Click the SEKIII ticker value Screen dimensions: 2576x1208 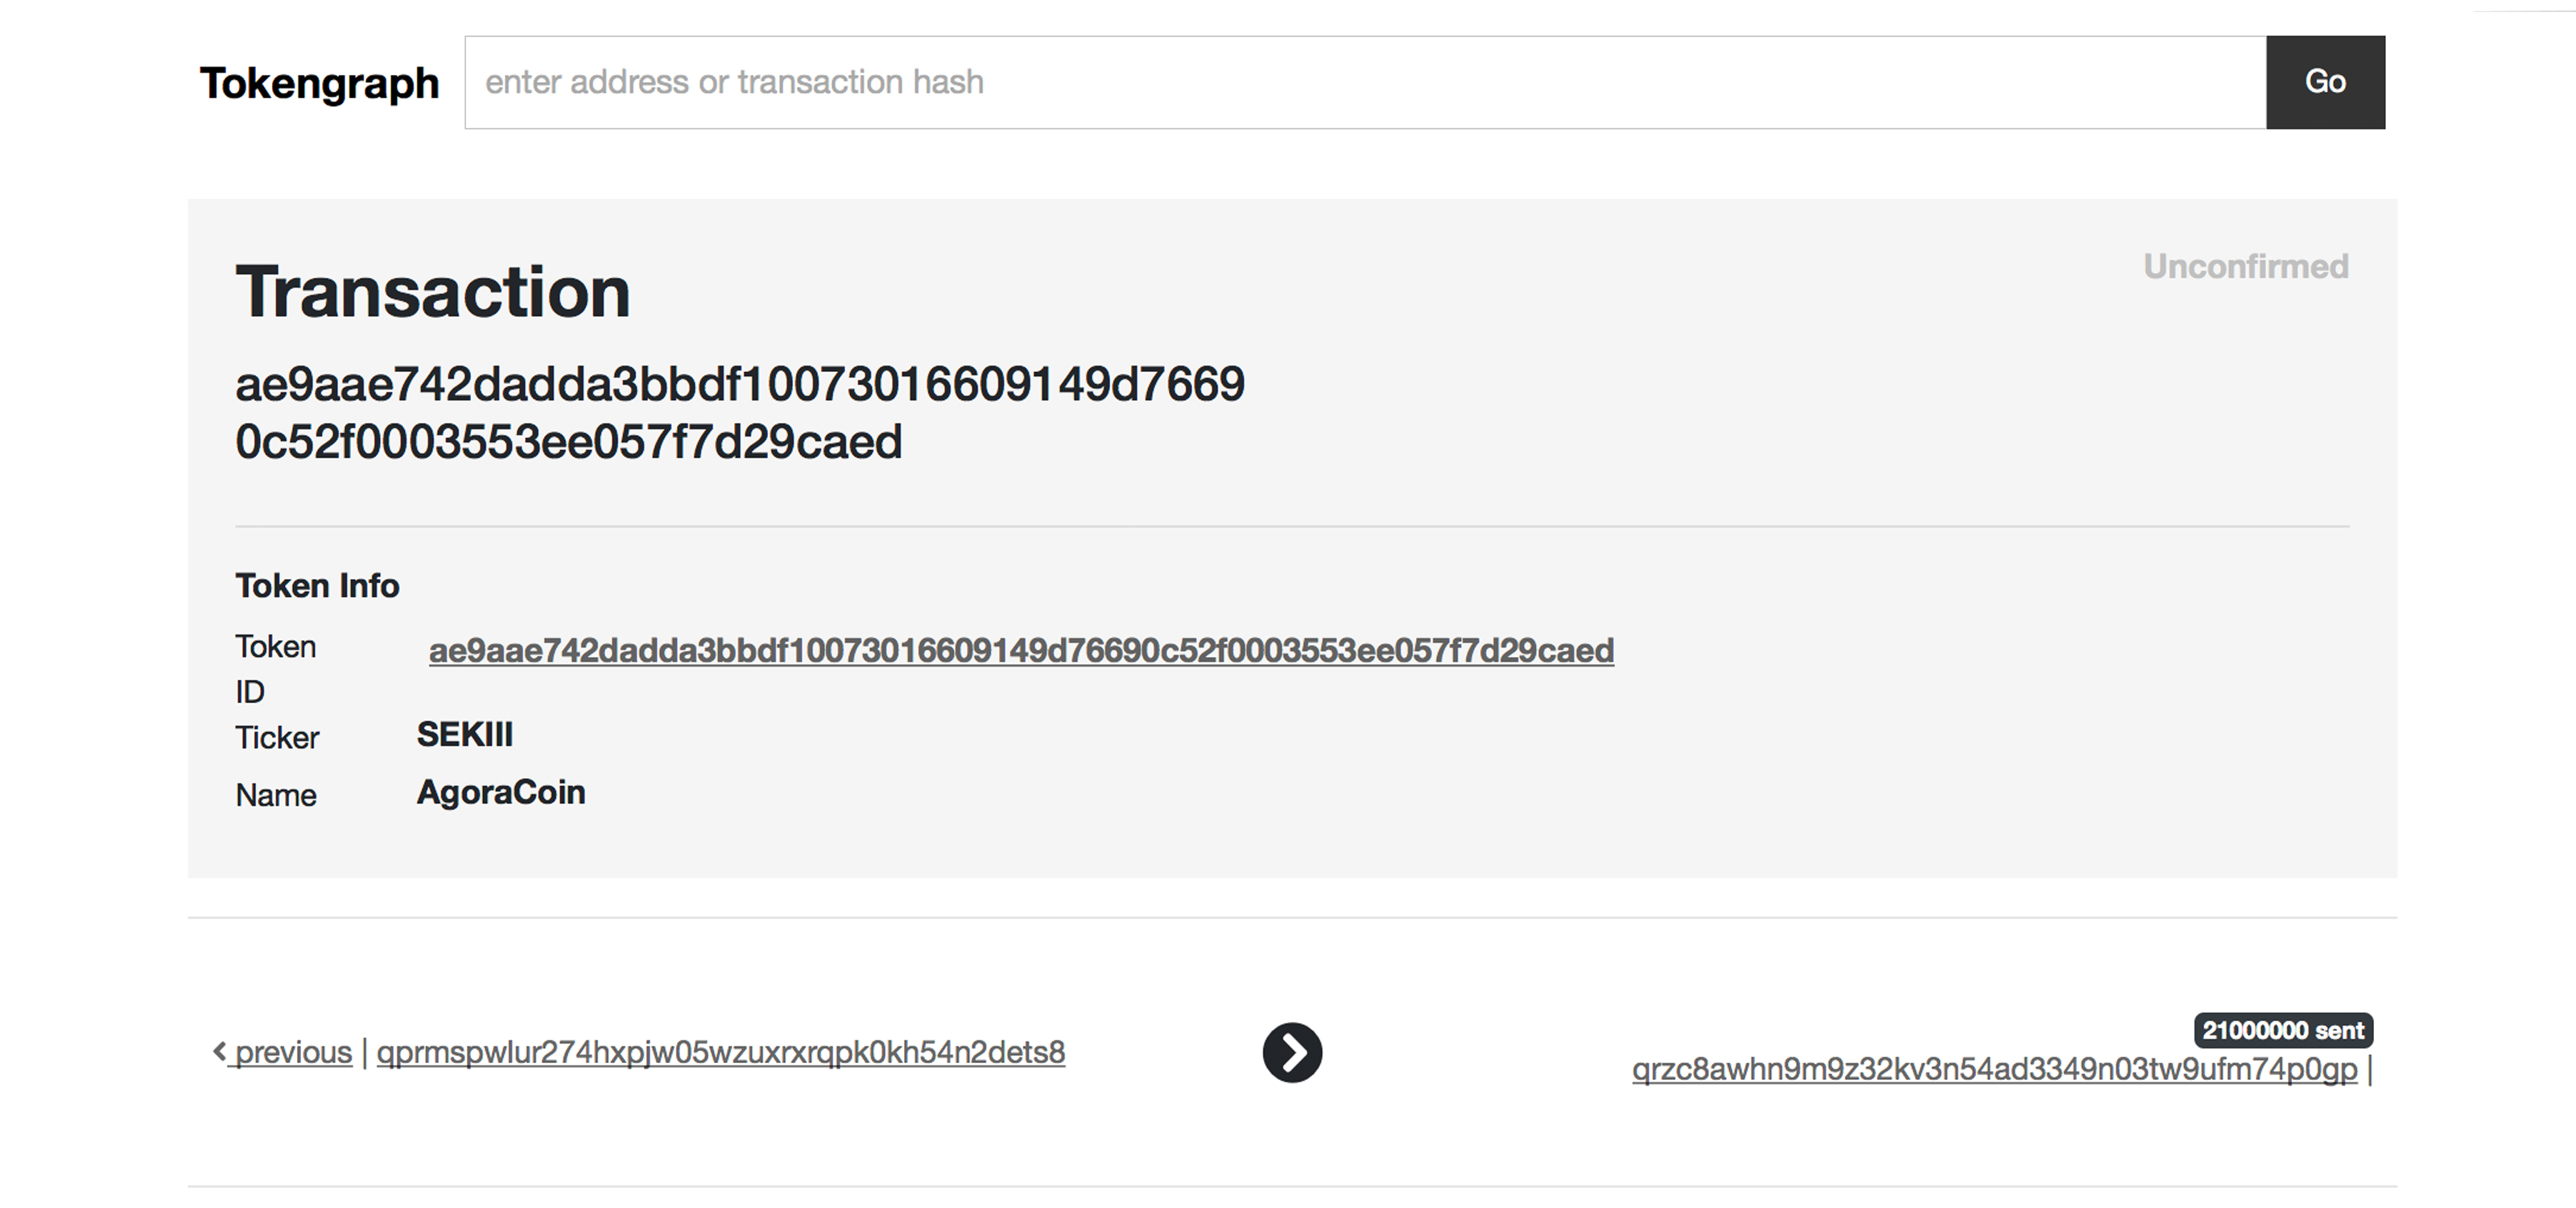tap(464, 734)
